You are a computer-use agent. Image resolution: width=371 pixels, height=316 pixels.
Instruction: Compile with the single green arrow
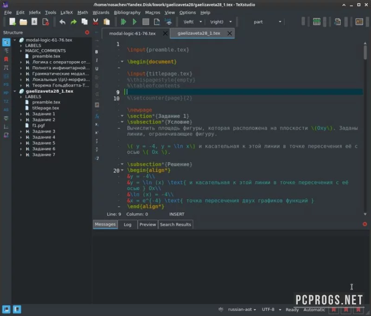coord(134,22)
